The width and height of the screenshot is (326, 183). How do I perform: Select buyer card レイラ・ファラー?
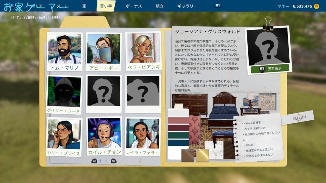coord(143,137)
